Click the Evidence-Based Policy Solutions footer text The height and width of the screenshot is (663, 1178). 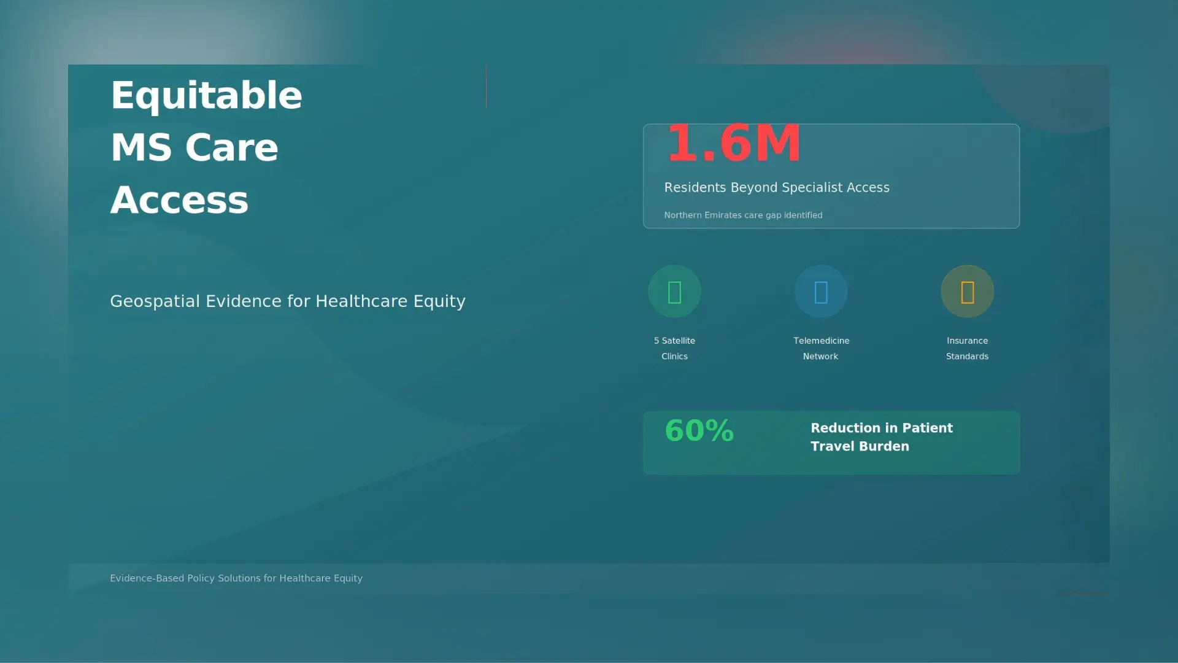(236, 578)
